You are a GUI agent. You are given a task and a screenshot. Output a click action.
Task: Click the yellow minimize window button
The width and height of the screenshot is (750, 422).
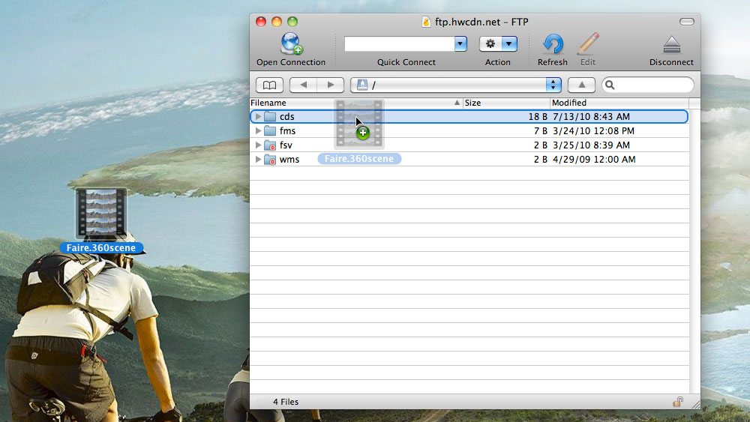click(277, 22)
